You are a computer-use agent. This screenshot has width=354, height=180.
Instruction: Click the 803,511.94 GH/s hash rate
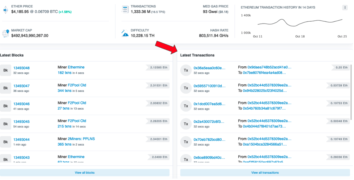[214, 36]
